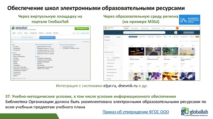
Task: Check the Английский language checkbox
Action: (12, 48)
